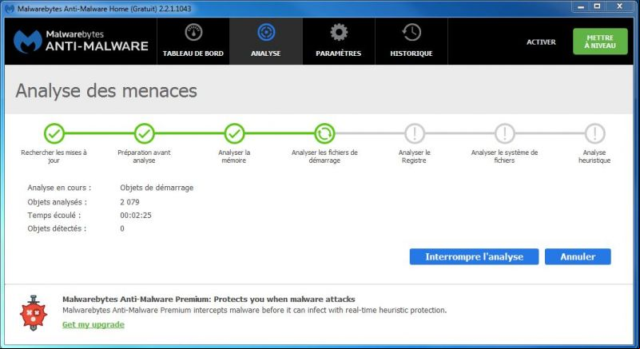The image size is (640, 349).
Task: Click the completed checkmark for Rechercher les mises à jour
Action: [x=54, y=133]
